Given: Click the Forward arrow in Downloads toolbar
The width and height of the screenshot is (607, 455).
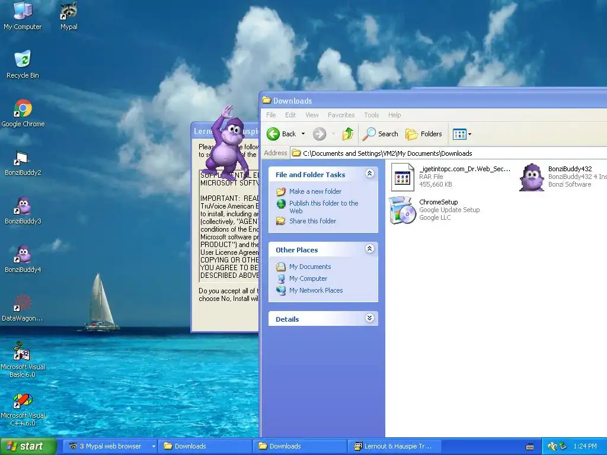Looking at the screenshot, I should point(320,134).
